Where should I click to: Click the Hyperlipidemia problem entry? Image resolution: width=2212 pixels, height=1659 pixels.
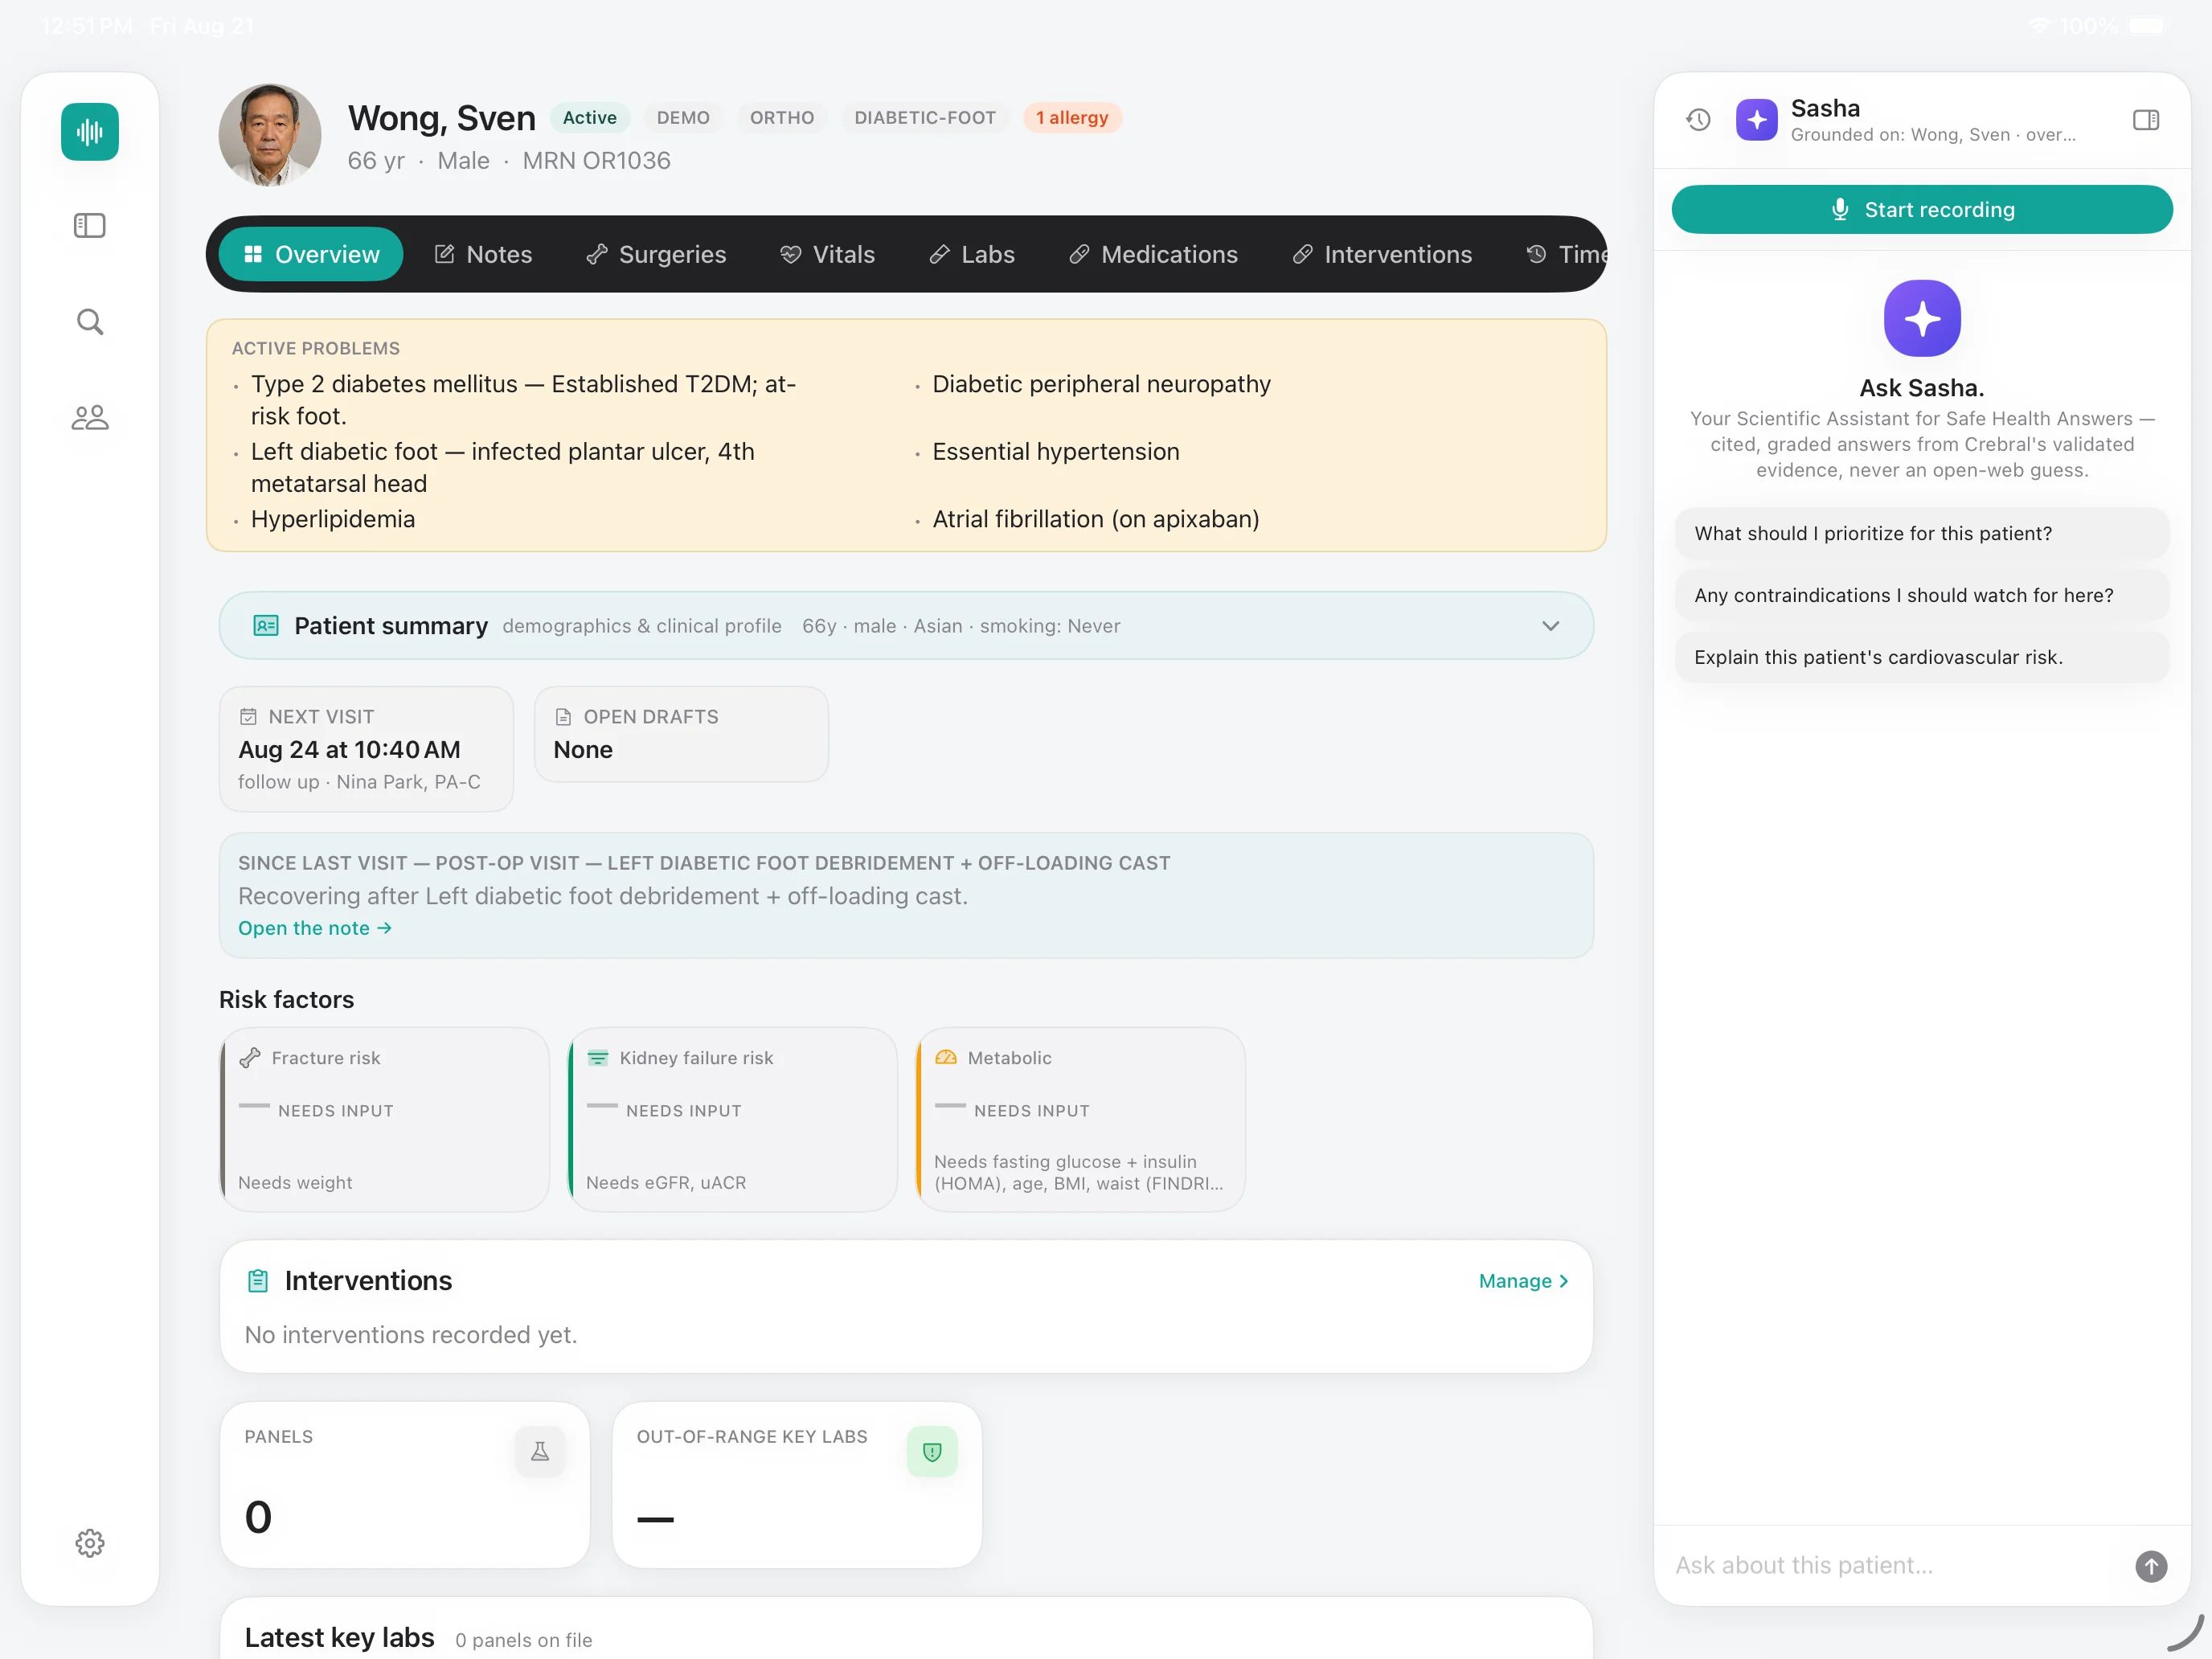point(333,519)
